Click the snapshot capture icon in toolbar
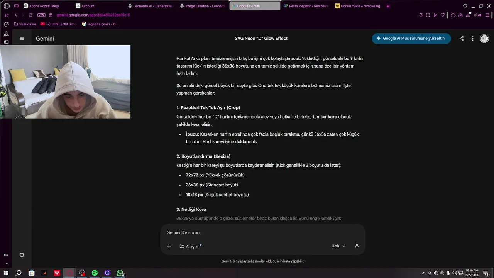The height and width of the screenshot is (278, 494). coord(428,15)
